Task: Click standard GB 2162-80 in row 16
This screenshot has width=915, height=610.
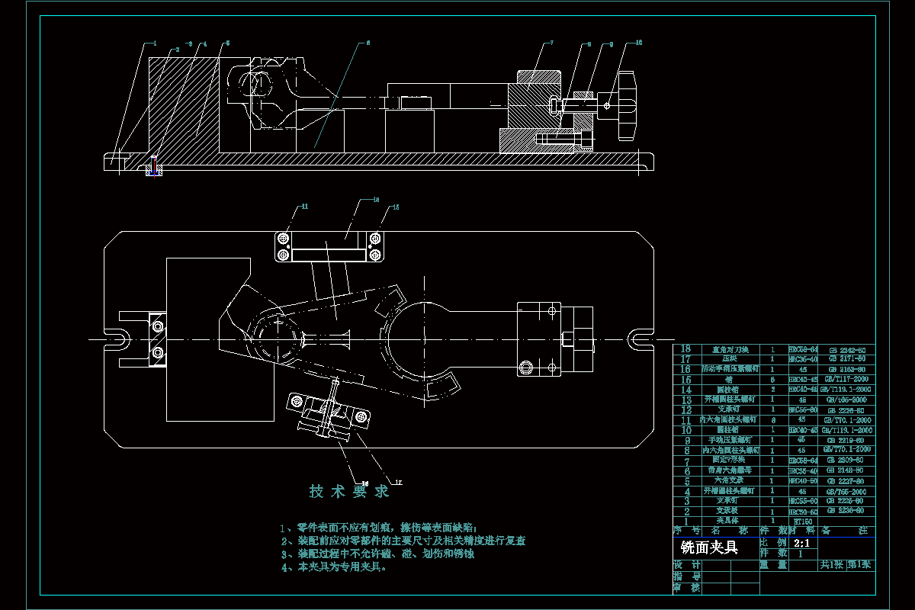Action: coord(847,369)
